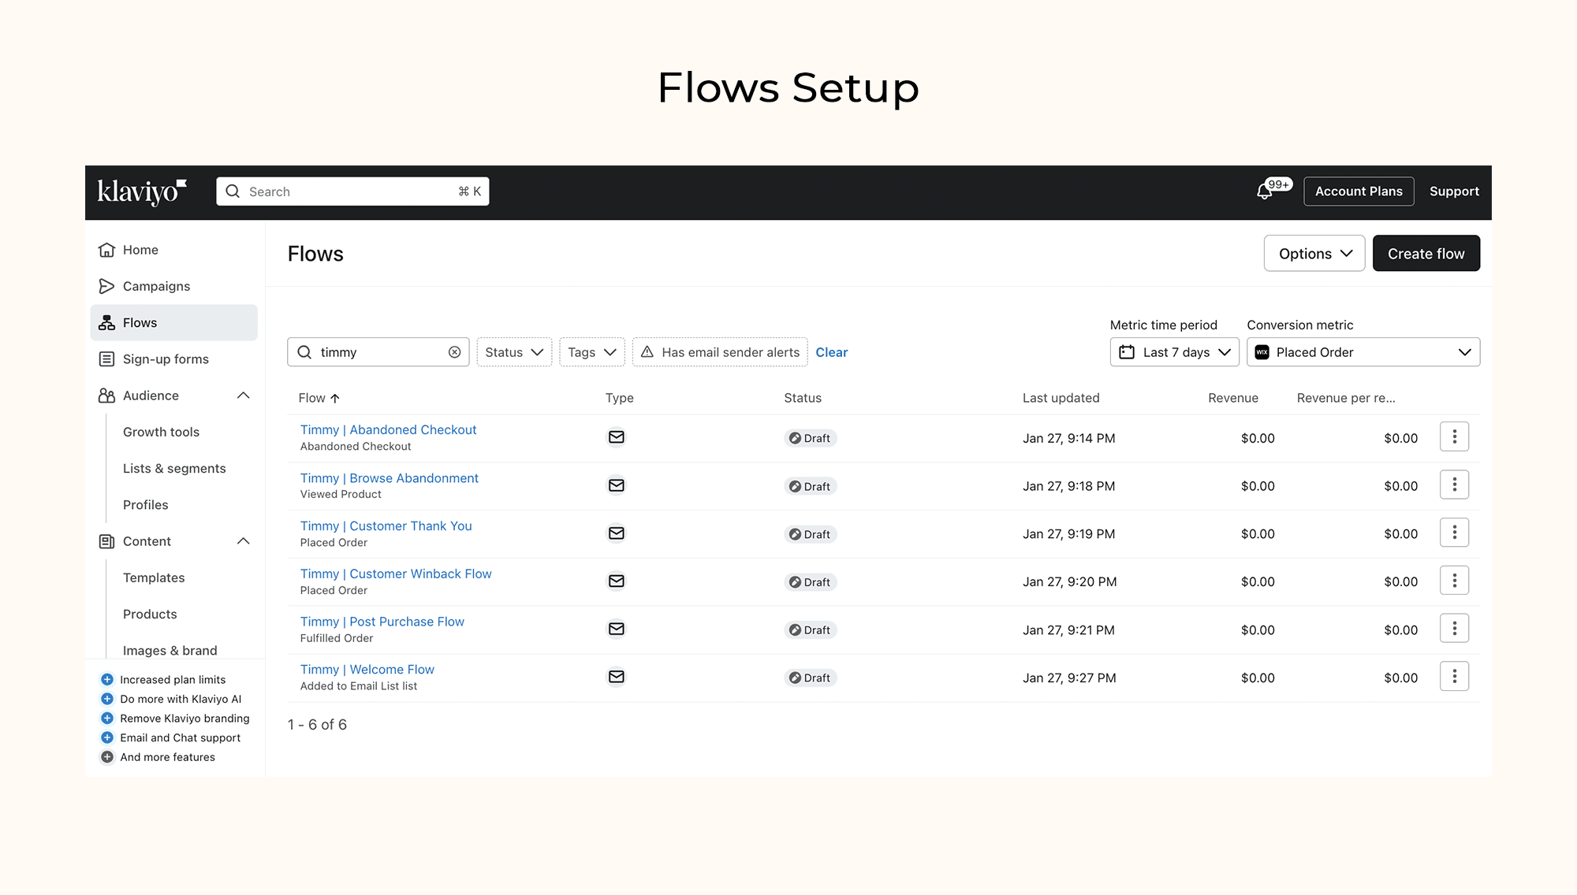
Task: Open more options for Abandoned Checkout flow
Action: (x=1454, y=437)
